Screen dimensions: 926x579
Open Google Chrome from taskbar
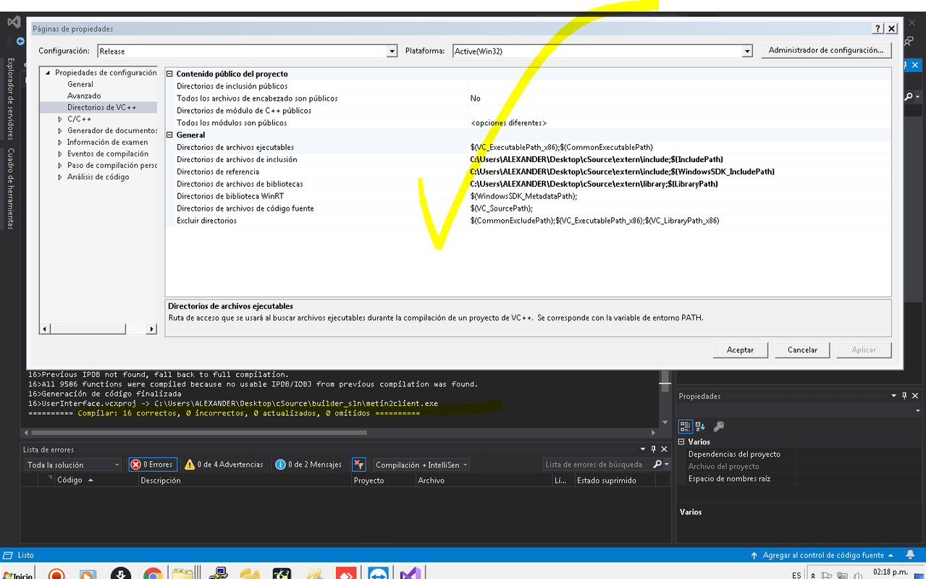coord(152,575)
